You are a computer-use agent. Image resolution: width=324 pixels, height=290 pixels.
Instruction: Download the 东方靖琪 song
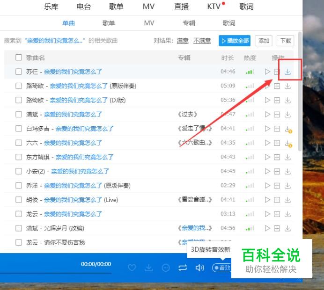pos(287,157)
